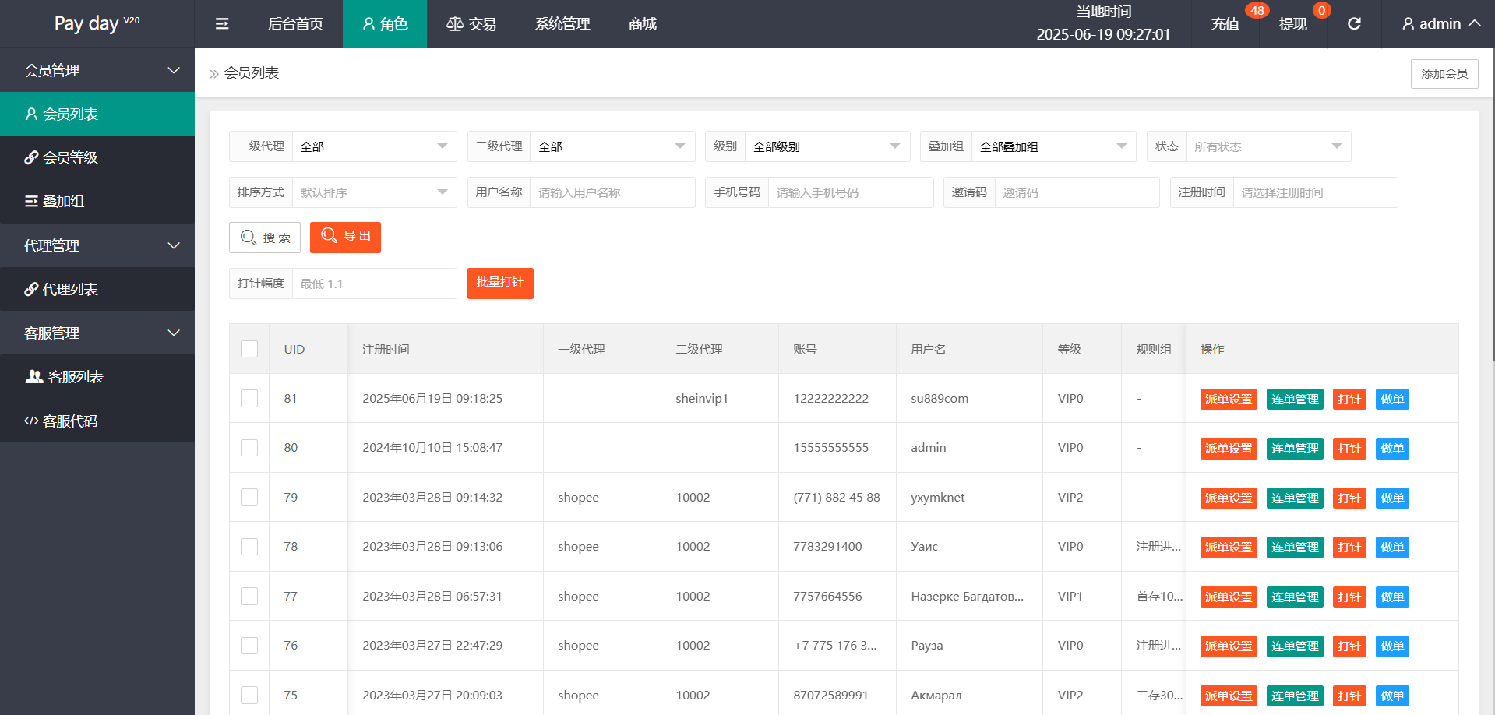Check the row checkbox for UID 75
This screenshot has height=715, width=1495.
249,695
